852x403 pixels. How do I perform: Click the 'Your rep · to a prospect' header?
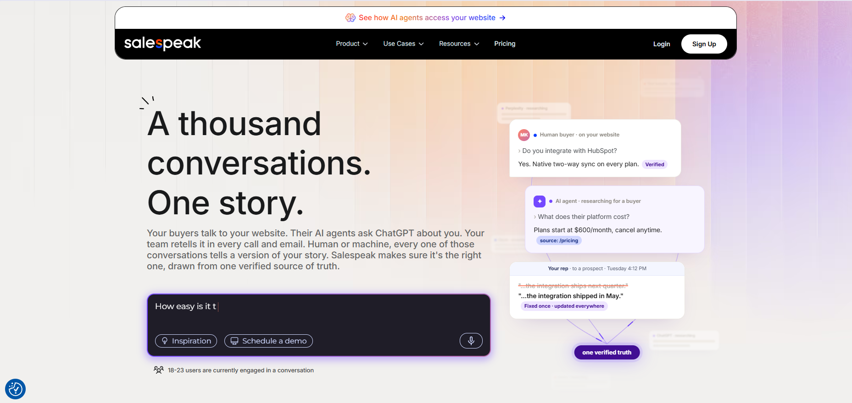597,268
